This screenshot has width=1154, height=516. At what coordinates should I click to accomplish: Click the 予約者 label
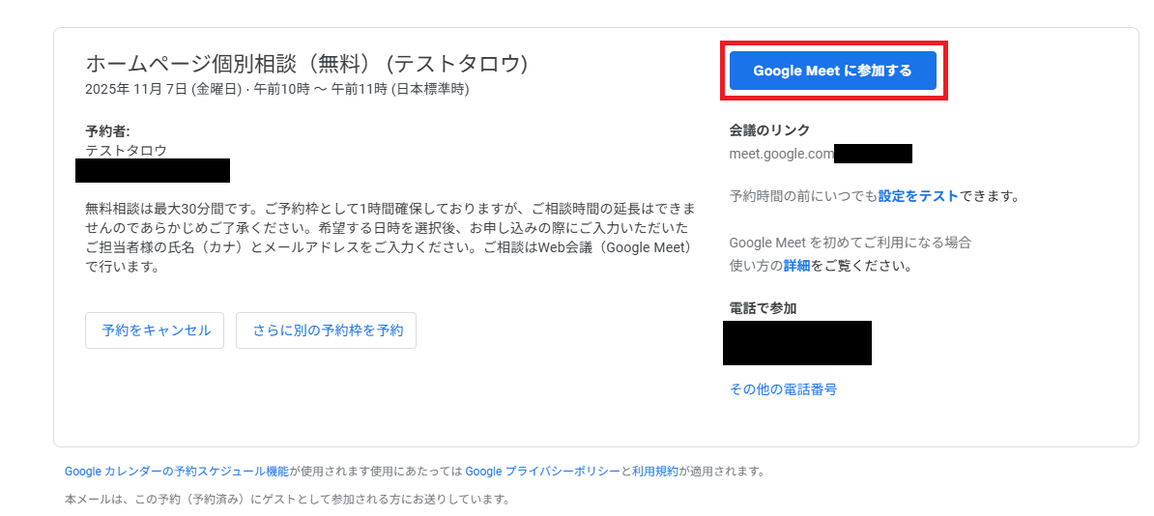[107, 131]
